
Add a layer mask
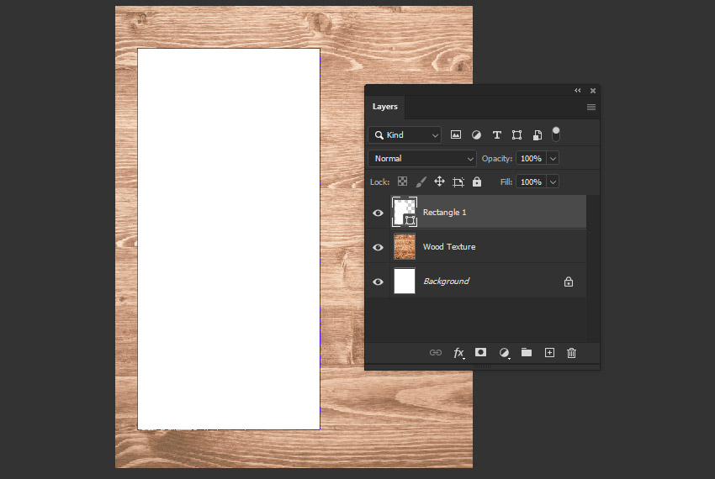(x=480, y=352)
